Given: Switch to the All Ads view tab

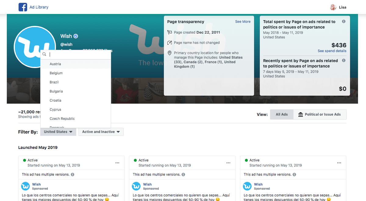Looking at the screenshot, I should click(282, 114).
